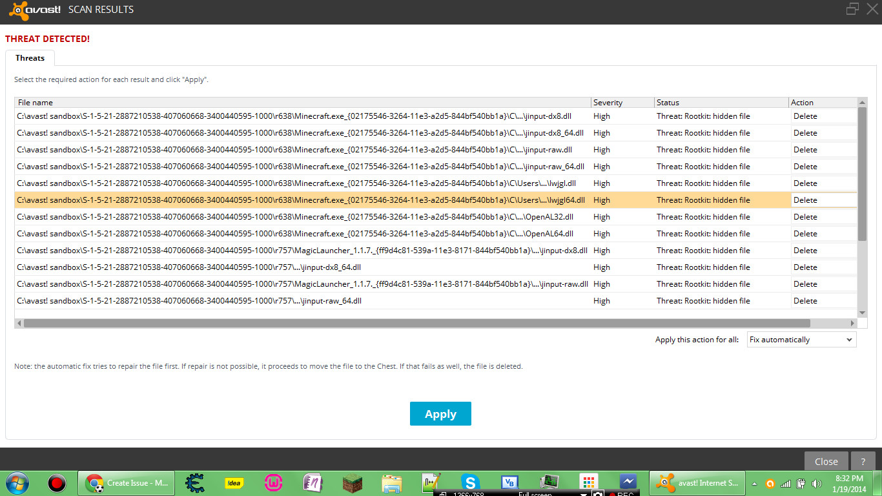Click the clock showing 8:32 PM
882x496 pixels.
[849, 478]
